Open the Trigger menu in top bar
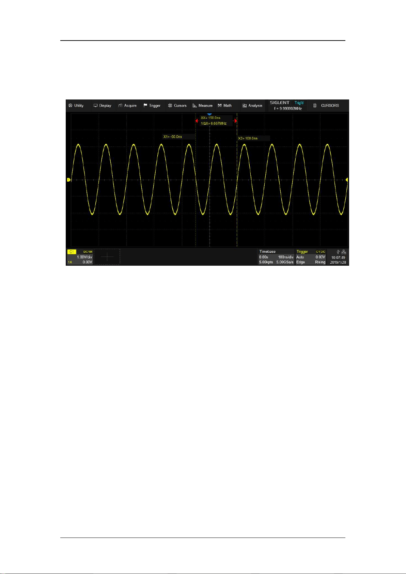This screenshot has height=574, width=406. 152,106
